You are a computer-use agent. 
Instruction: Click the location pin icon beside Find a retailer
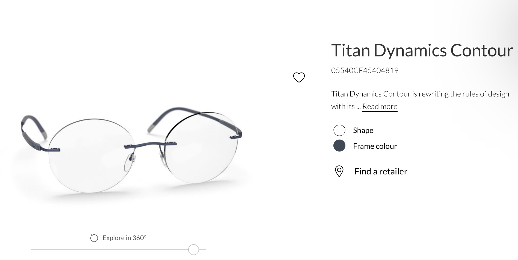(x=339, y=171)
